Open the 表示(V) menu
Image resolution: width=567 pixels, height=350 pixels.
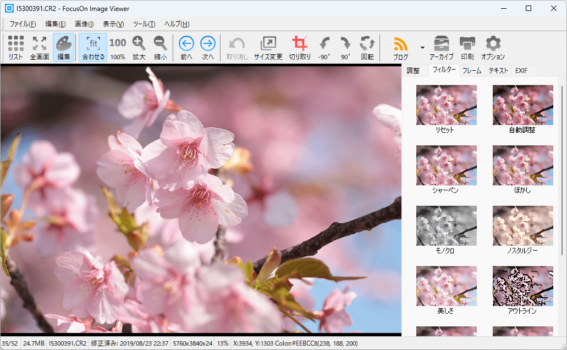[113, 24]
